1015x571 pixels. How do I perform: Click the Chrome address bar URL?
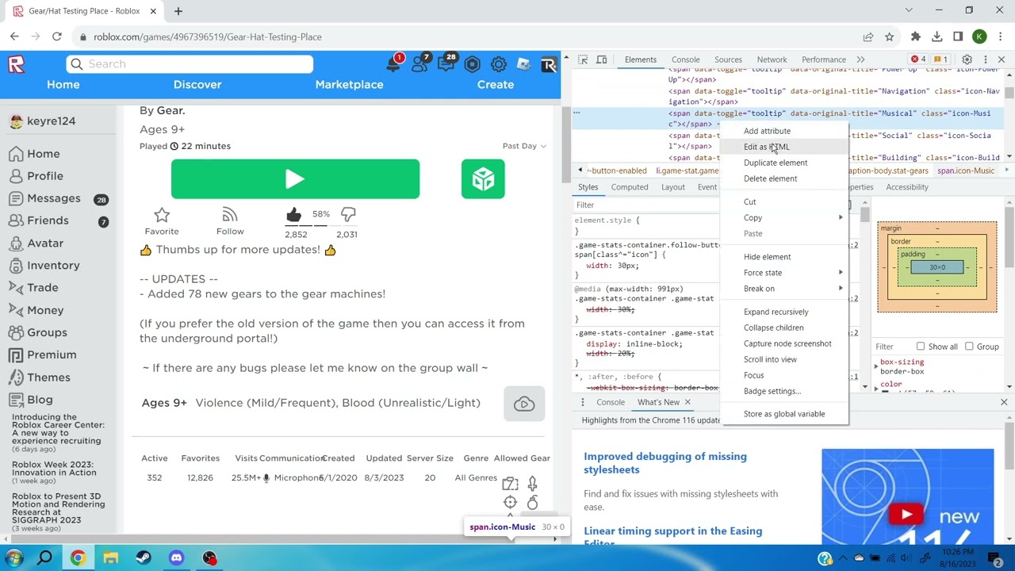pyautogui.click(x=208, y=36)
